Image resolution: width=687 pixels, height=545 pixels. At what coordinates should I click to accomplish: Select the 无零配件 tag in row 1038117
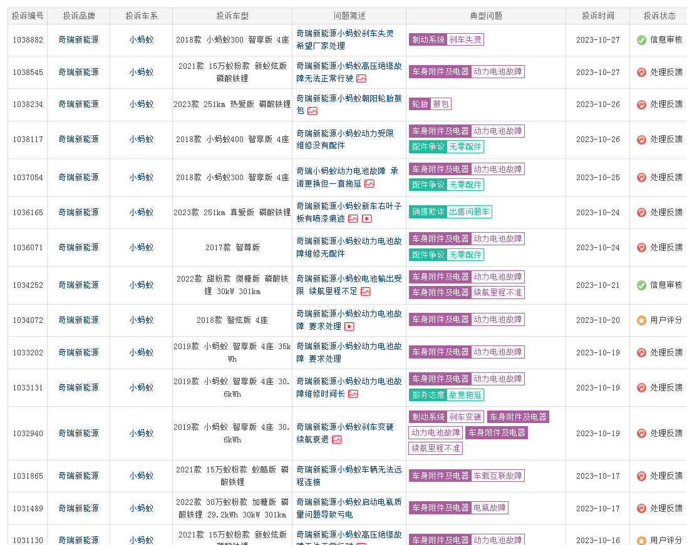click(465, 146)
